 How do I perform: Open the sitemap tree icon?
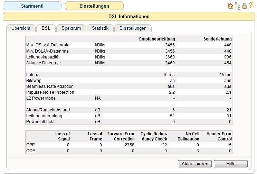click(238, 6)
